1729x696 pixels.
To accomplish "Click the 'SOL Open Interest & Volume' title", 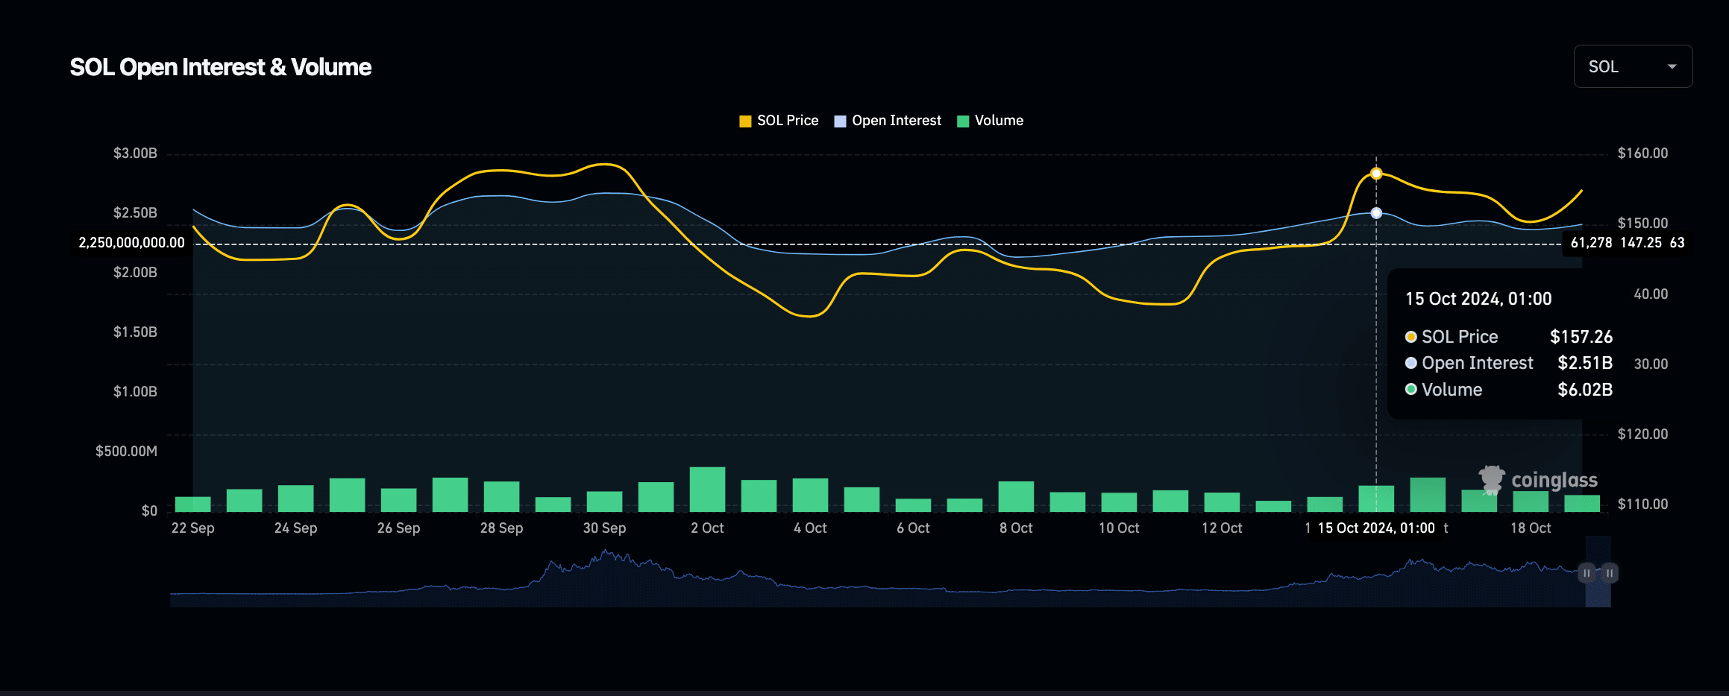I will point(221,67).
